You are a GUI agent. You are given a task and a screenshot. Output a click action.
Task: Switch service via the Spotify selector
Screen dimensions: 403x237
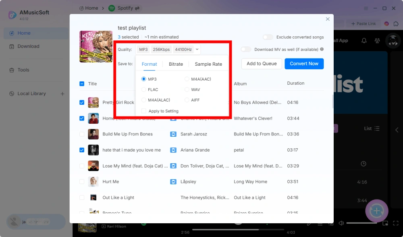point(124,8)
